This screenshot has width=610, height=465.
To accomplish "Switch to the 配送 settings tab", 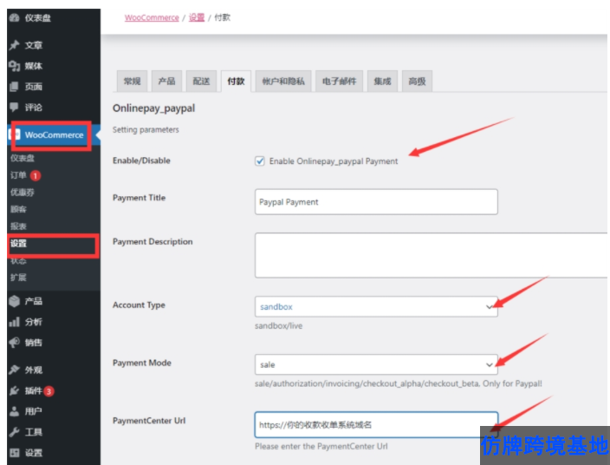I will 201,81.
